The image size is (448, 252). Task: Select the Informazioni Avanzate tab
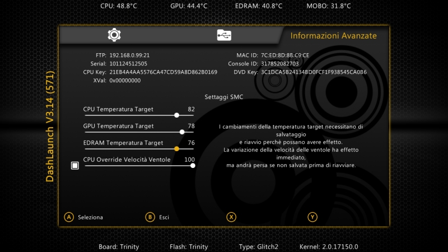point(333,36)
